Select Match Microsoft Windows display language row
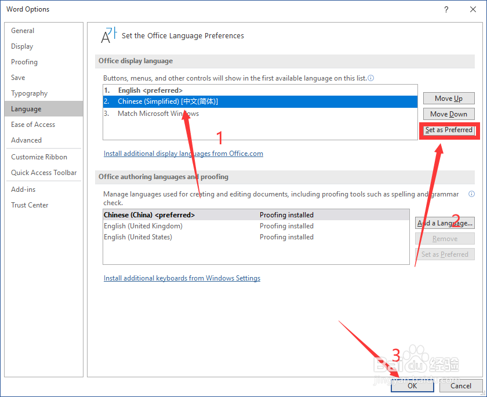Viewport: 487px width, 397px height. click(260, 113)
